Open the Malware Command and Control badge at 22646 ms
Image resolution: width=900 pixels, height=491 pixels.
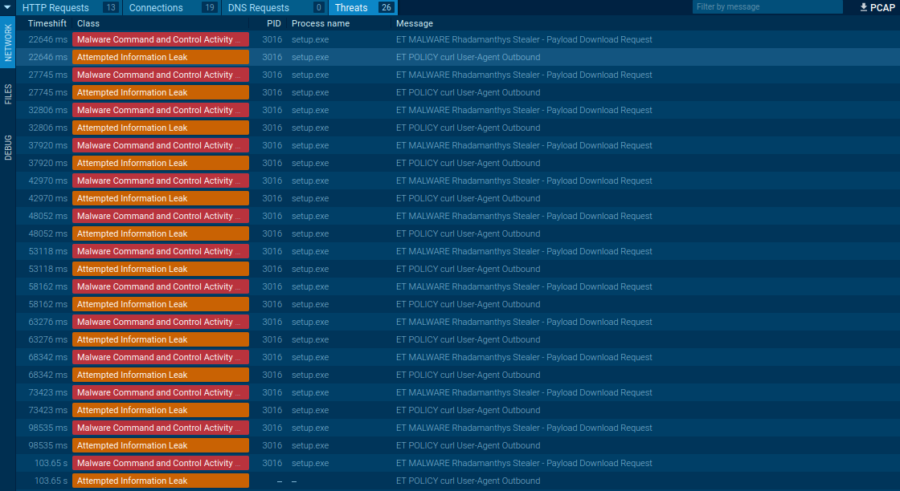pos(161,39)
